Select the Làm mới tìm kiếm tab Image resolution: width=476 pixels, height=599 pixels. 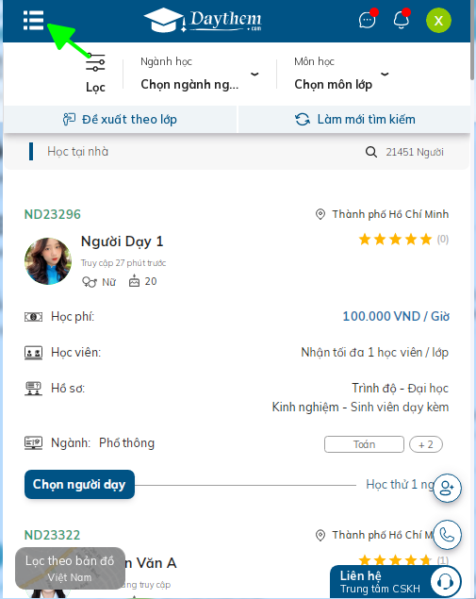354,120
